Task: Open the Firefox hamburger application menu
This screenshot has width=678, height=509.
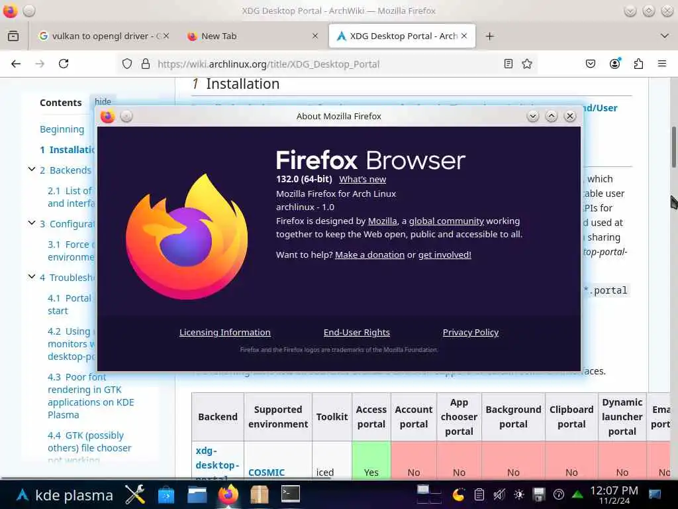Action: (662, 64)
